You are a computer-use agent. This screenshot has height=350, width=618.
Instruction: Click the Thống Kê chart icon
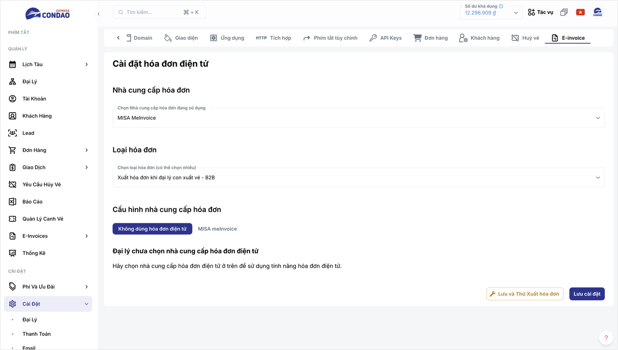[x=13, y=253]
